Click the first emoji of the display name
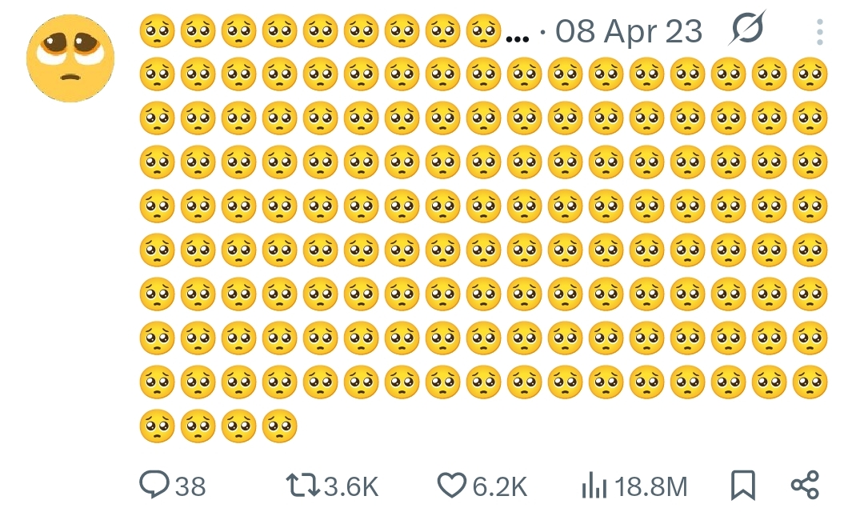The width and height of the screenshot is (864, 520). pos(157,32)
